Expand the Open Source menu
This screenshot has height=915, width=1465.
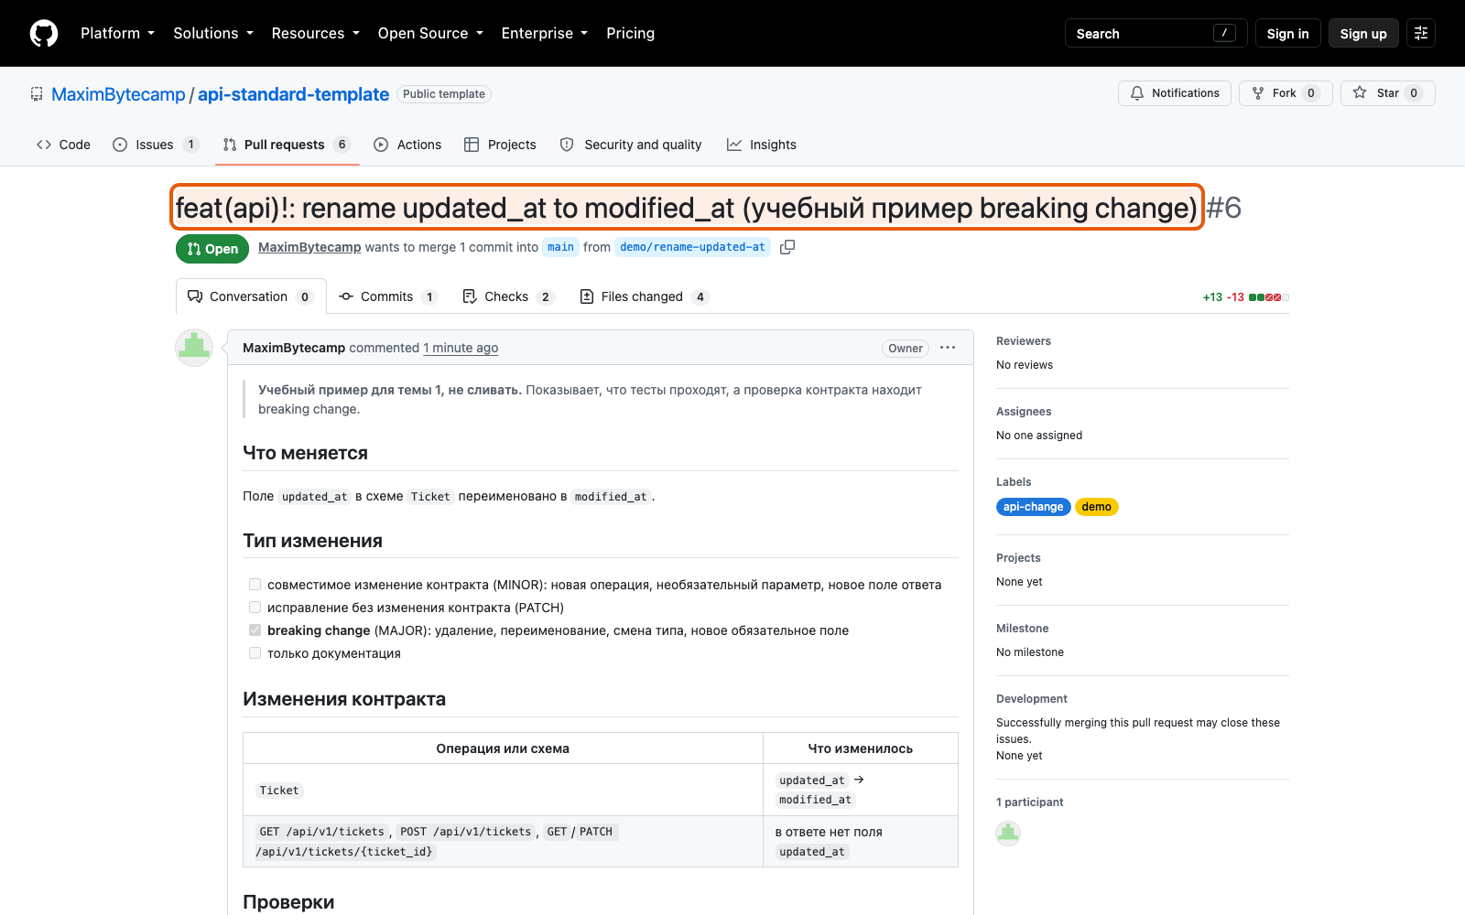click(430, 33)
